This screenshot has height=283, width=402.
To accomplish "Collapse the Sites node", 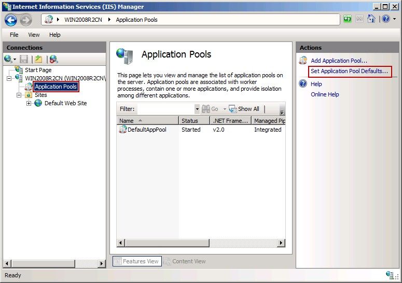I will [19, 95].
